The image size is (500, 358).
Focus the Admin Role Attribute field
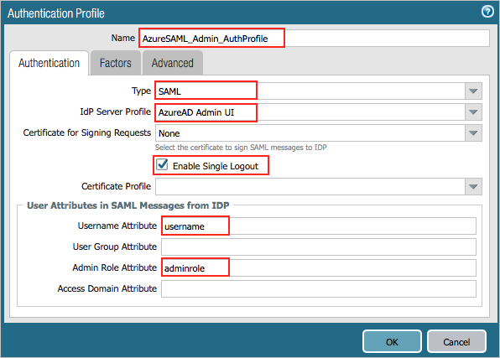tap(319, 267)
